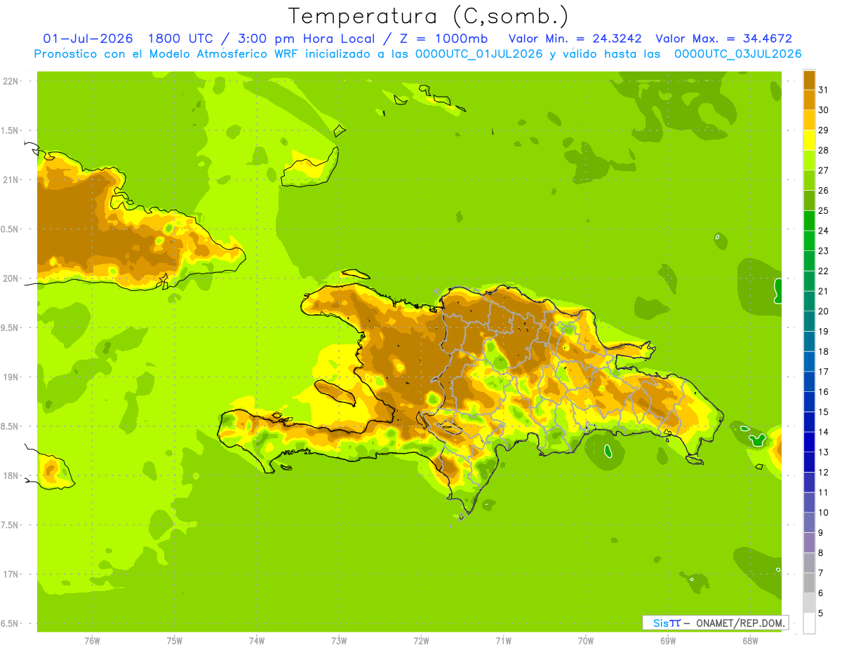
Task: Click the "1800 UTC" time label
Action: click(182, 39)
